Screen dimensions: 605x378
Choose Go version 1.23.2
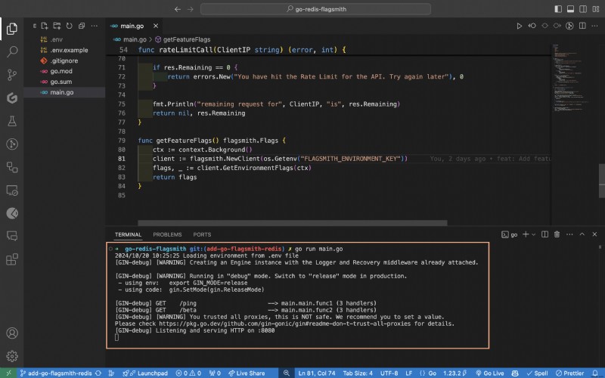tap(455, 373)
